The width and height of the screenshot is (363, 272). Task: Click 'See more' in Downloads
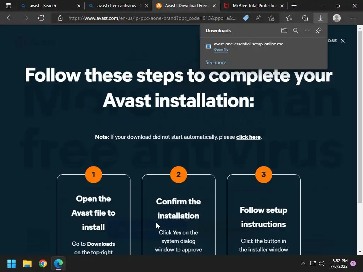click(x=216, y=62)
